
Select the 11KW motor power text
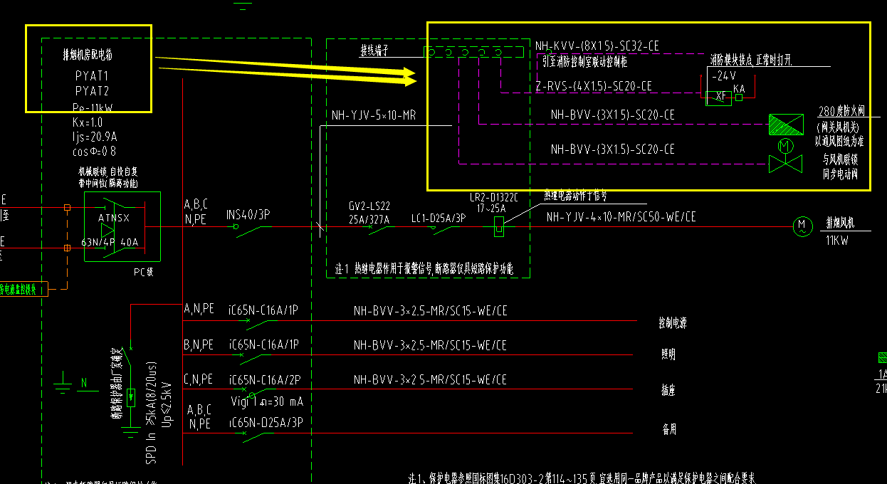pyautogui.click(x=838, y=241)
